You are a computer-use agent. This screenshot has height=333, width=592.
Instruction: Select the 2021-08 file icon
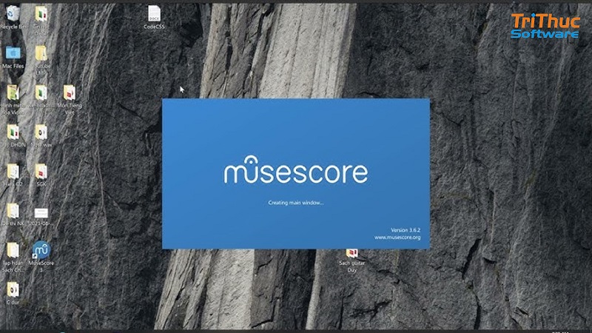(41, 212)
